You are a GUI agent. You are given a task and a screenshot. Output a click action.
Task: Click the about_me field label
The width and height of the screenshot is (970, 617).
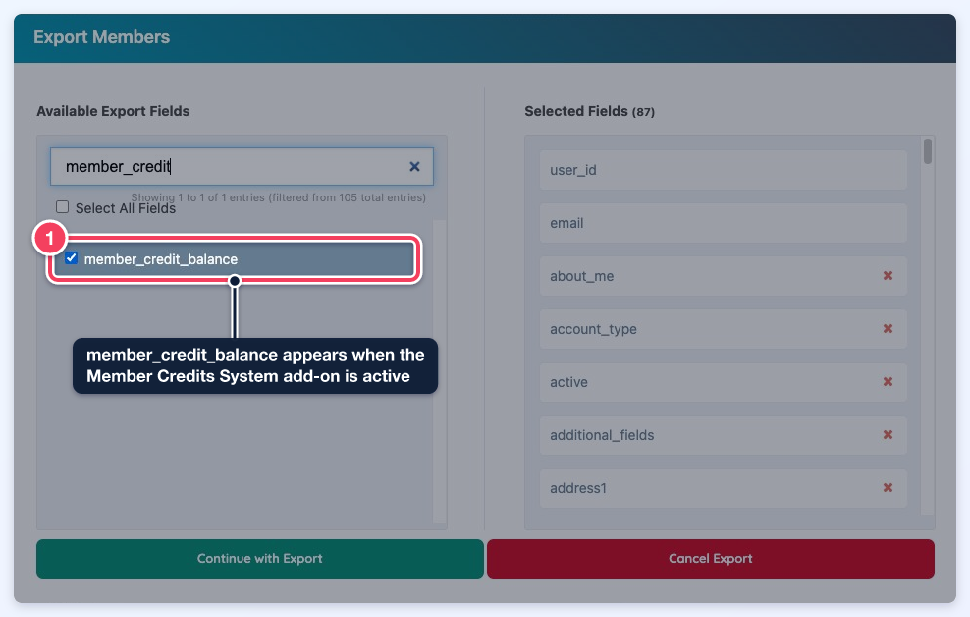(581, 277)
